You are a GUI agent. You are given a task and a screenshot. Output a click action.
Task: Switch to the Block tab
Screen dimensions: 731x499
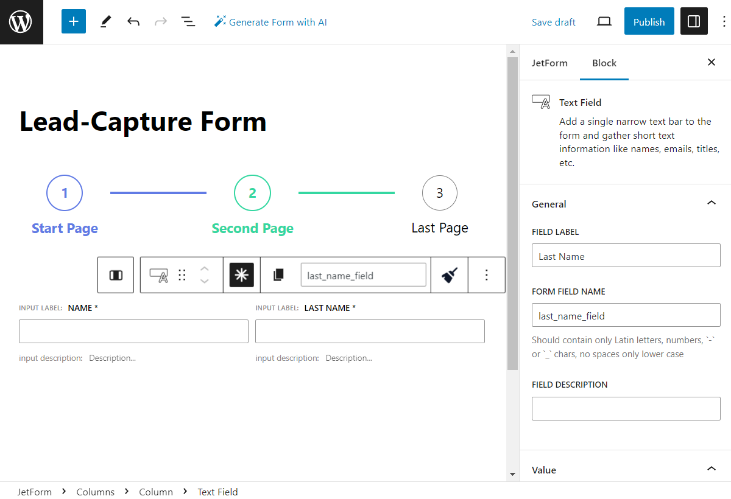click(604, 63)
